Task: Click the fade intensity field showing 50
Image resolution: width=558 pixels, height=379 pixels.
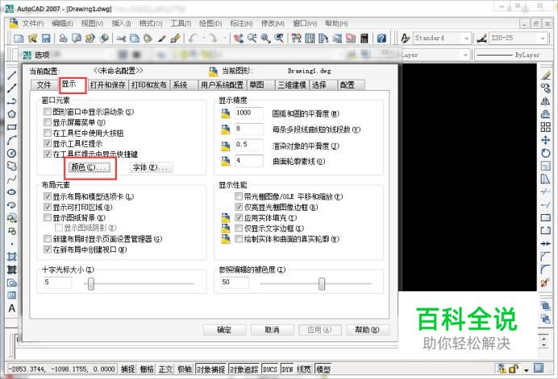Action: point(235,282)
